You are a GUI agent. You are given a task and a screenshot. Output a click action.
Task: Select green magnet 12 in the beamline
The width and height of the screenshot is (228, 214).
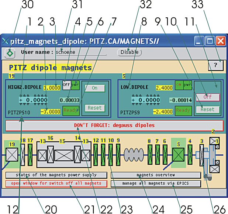click(x=96, y=155)
